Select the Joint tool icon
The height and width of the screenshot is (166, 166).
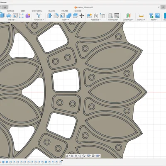[x=96, y=16]
